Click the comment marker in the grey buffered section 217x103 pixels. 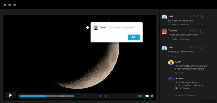pyautogui.click(x=62, y=96)
